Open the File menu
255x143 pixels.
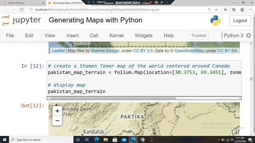(10, 35)
